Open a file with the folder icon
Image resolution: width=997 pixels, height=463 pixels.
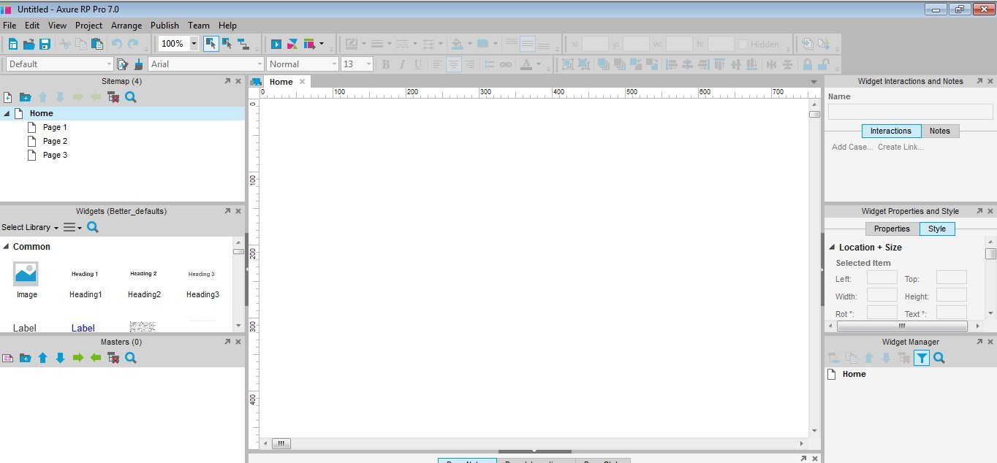tap(29, 44)
